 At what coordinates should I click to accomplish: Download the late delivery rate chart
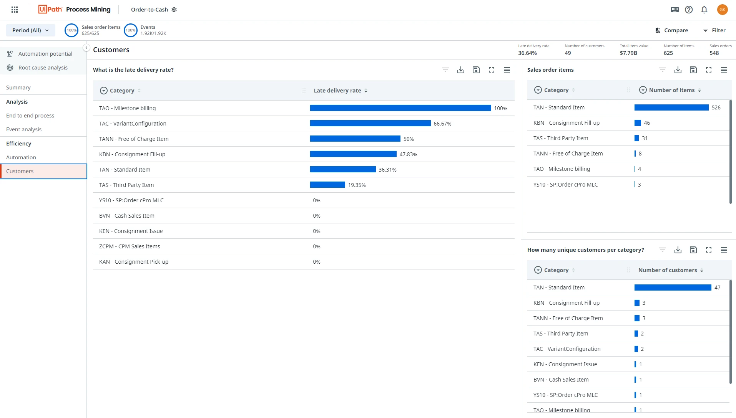point(461,70)
